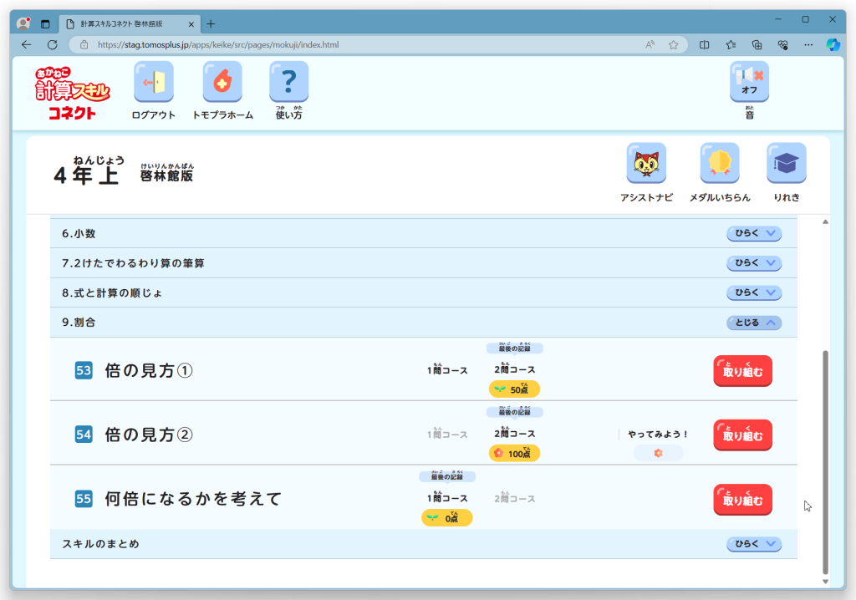856x600 pixels.
Task: Open りれき graduation cap history icon
Action: tap(786, 163)
